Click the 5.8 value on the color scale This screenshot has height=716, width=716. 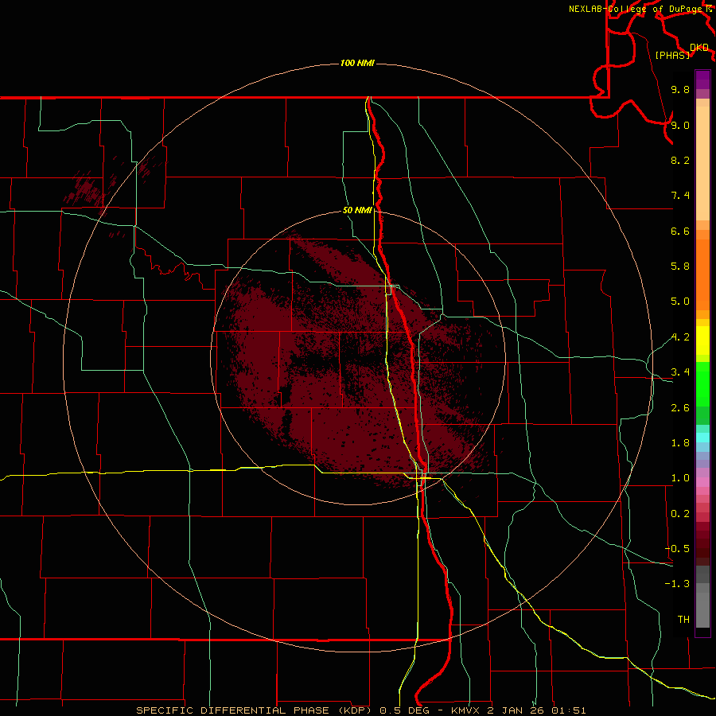point(680,266)
